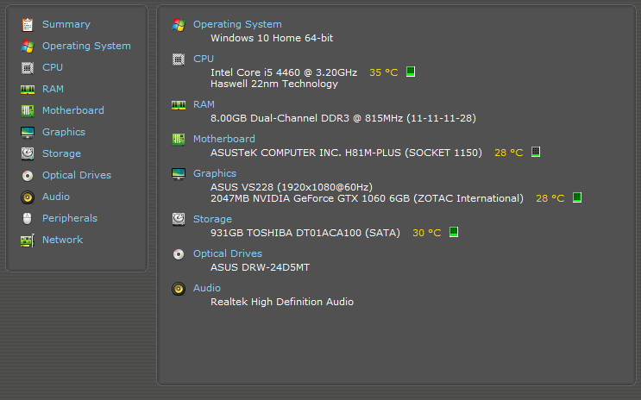641x400 pixels.
Task: Click the Network card icon in sidebar
Action: (x=28, y=241)
